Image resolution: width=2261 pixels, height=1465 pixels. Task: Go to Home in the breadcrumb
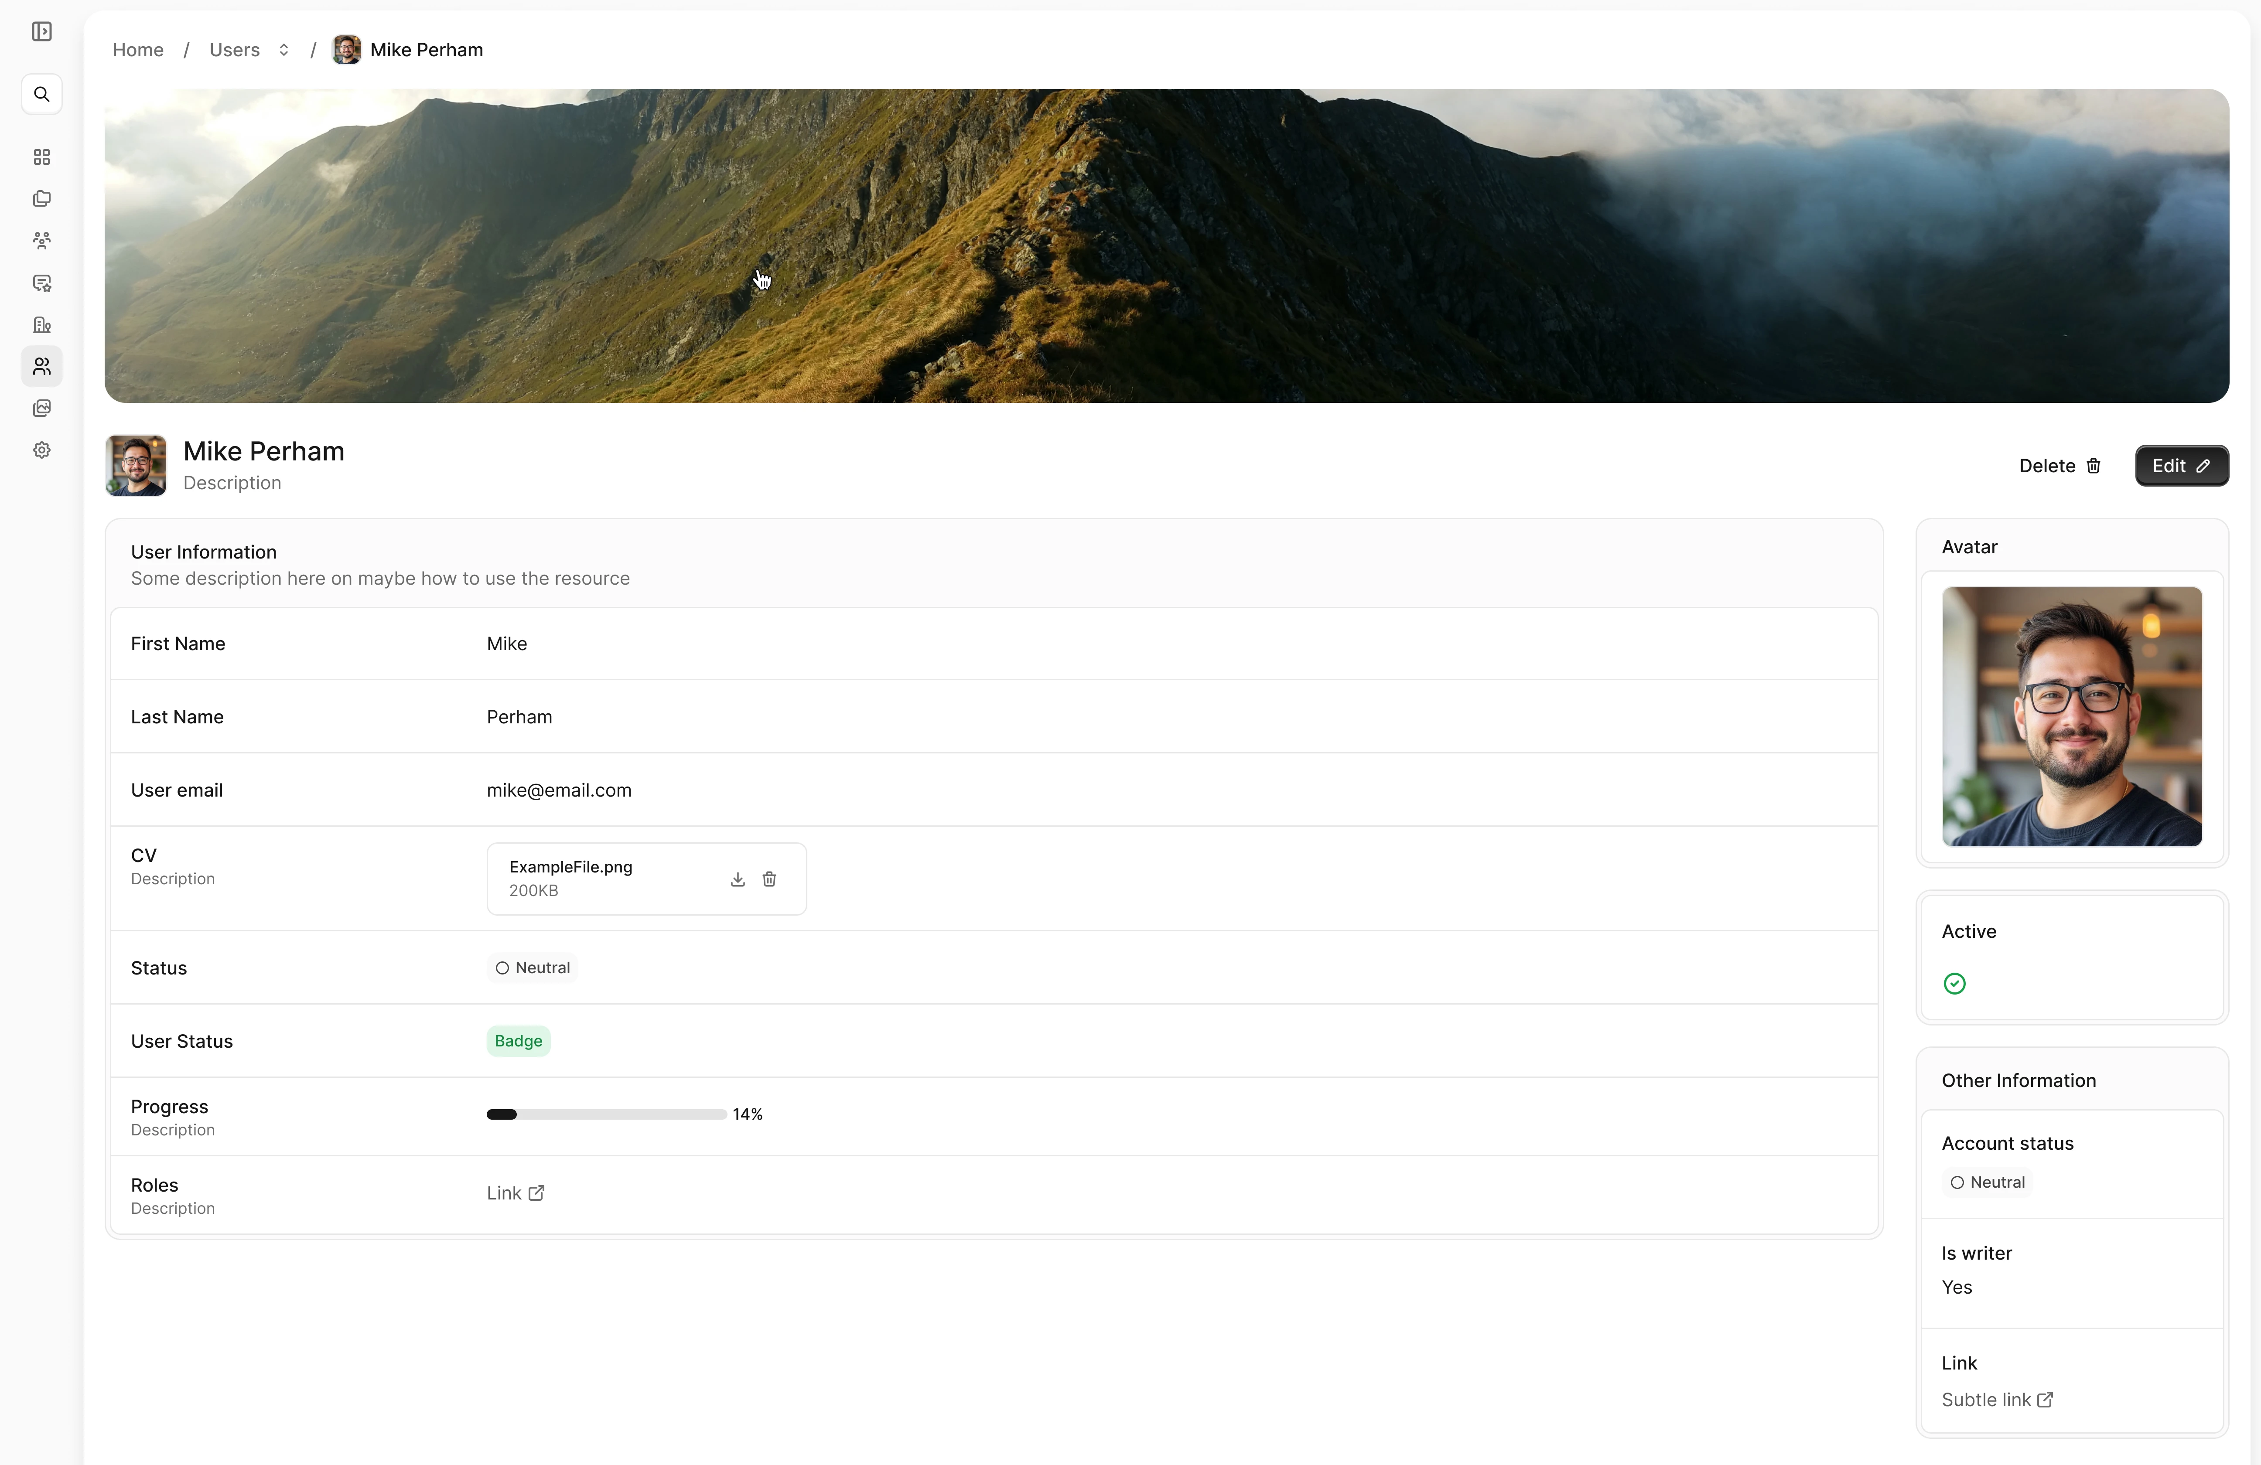coord(138,49)
